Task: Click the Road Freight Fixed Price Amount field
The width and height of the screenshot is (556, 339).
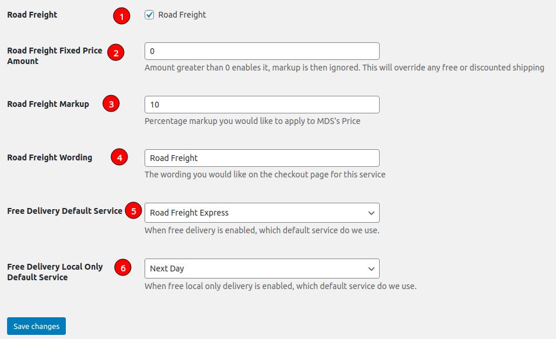Action: (262, 51)
